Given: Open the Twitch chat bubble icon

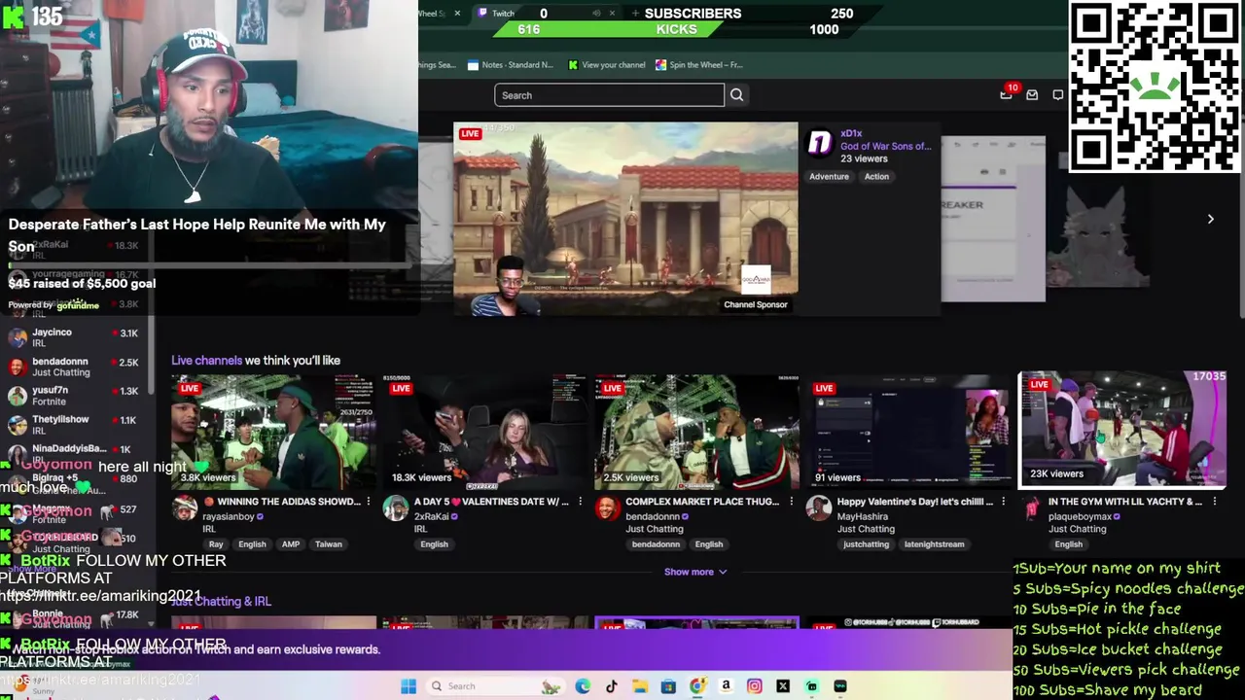Looking at the screenshot, I should point(1057,95).
